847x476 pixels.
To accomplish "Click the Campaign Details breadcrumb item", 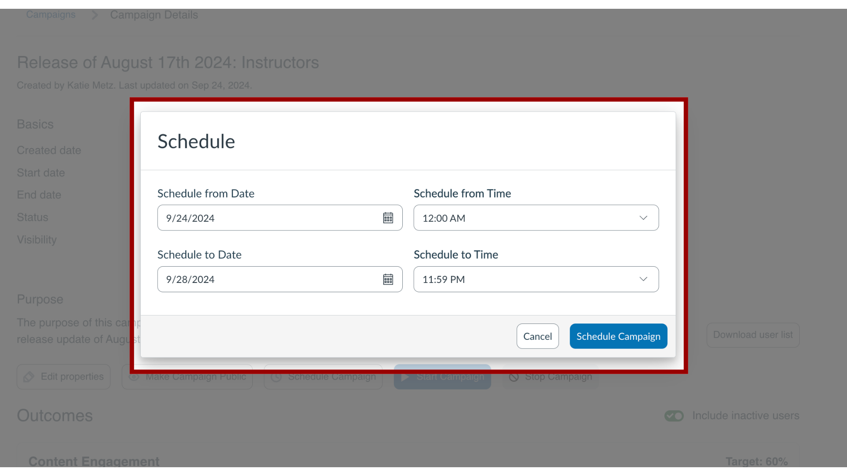I will pos(154,15).
